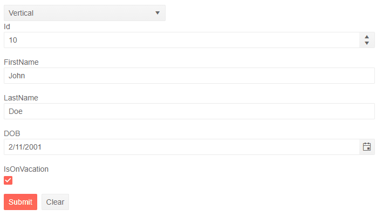Click the LastName label text
Image resolution: width=383 pixels, height=216 pixels.
click(20, 98)
